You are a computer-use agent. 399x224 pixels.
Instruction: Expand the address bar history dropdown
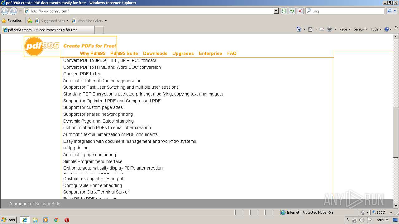tap(276, 11)
